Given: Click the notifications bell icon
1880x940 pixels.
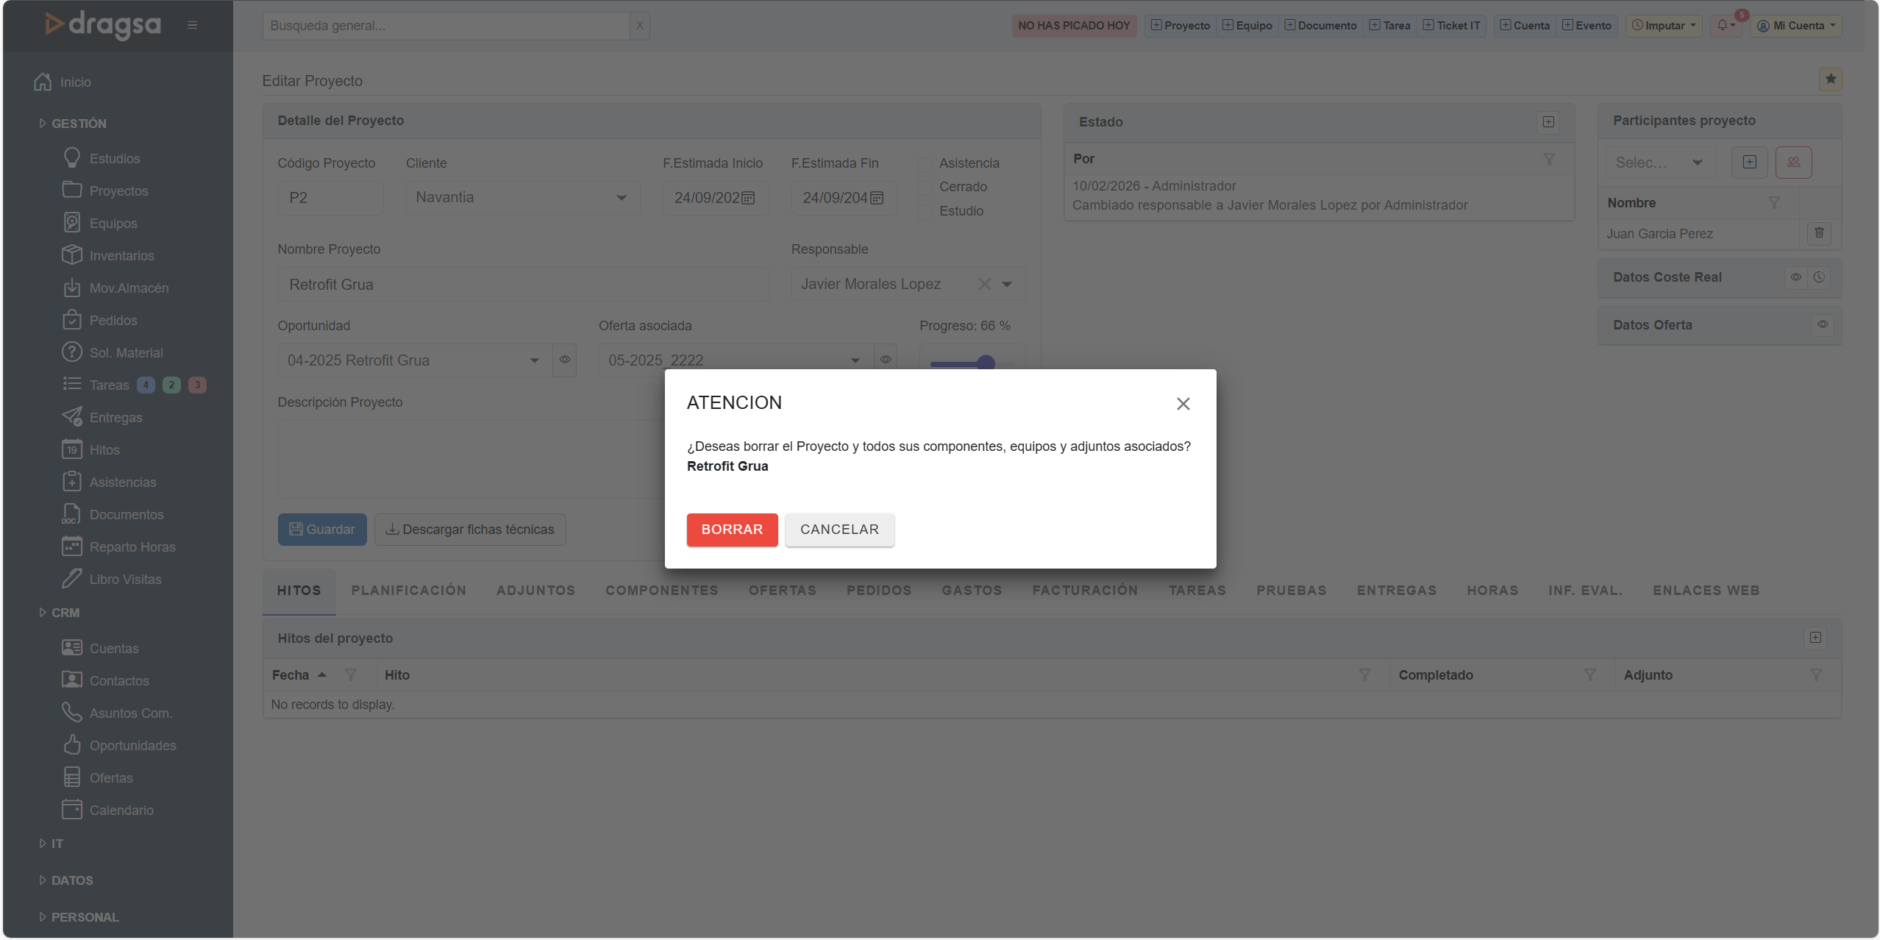Looking at the screenshot, I should tap(1723, 25).
